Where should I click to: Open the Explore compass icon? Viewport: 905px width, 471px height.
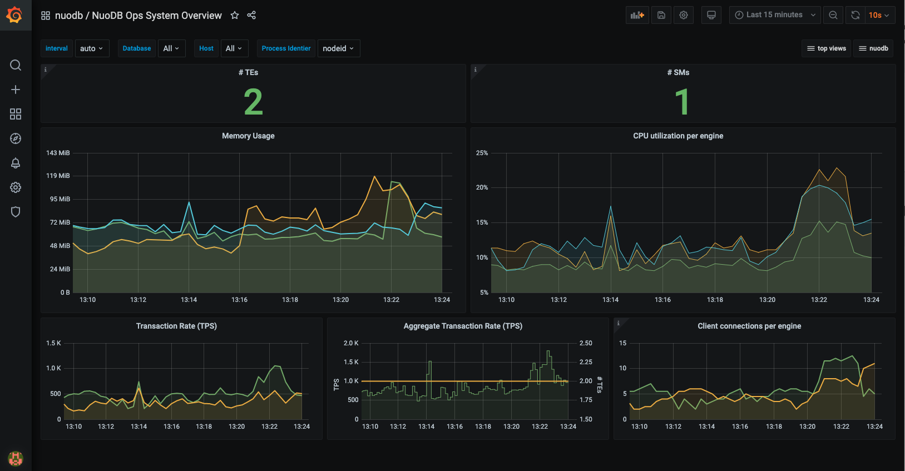[x=16, y=138]
